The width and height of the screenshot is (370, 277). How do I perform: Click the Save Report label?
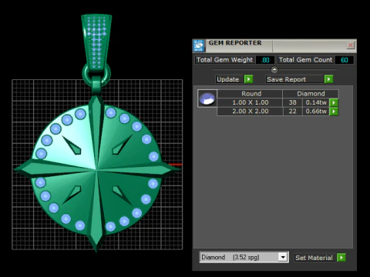point(294,79)
